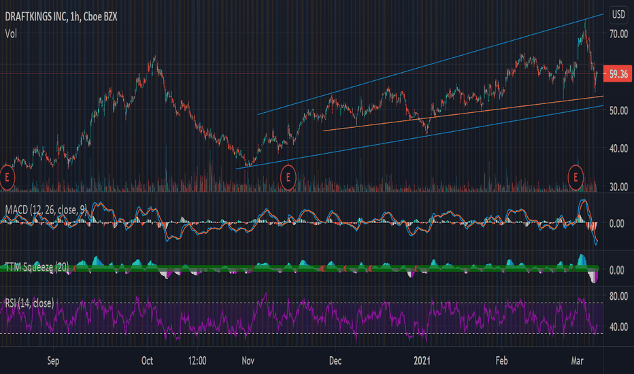Click the MACD 0.00 axis label
This screenshot has height=374, width=634.
[616, 224]
